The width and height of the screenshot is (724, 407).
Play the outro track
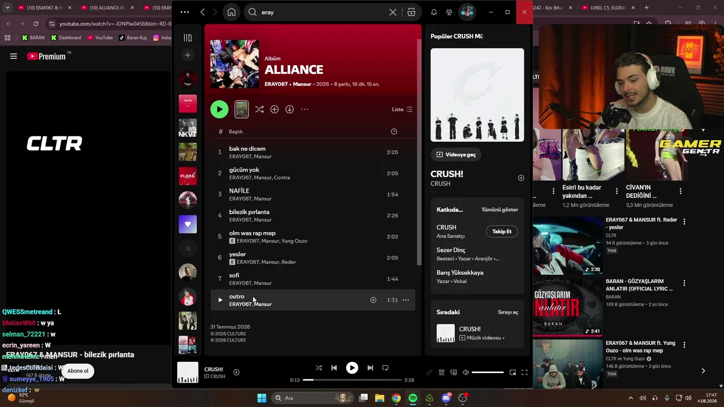220,300
